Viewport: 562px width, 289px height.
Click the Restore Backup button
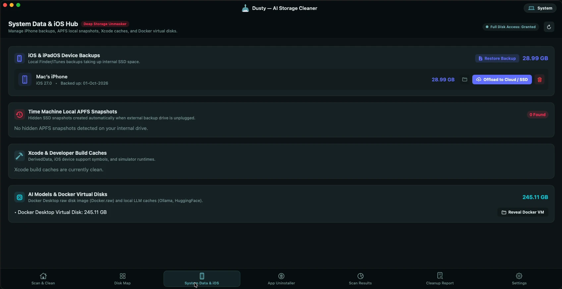coord(497,59)
